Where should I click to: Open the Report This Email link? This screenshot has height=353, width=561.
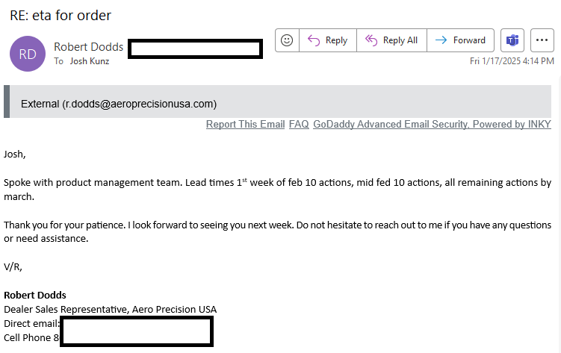coord(246,124)
